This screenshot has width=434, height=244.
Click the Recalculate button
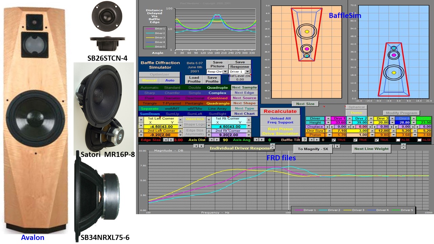[280, 111]
